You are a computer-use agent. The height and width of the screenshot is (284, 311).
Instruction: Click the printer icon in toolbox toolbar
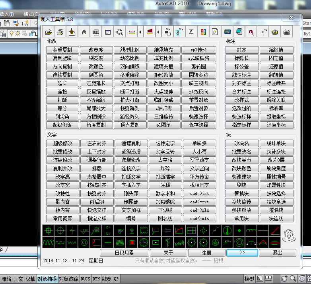tap(60, 32)
